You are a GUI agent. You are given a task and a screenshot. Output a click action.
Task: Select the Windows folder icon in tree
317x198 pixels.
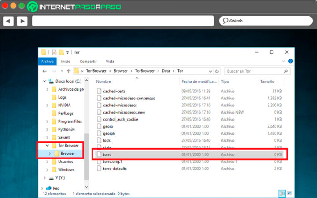tap(54, 170)
